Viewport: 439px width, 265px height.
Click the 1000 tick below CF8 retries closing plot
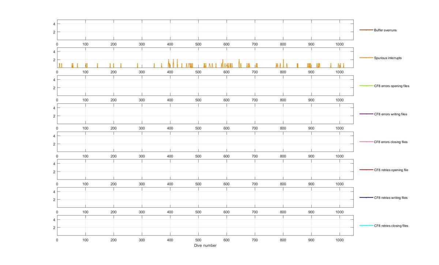[339, 240]
